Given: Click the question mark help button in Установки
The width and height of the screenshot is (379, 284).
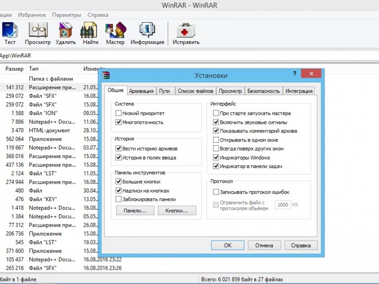Looking at the screenshot, I should pyautogui.click(x=294, y=74).
